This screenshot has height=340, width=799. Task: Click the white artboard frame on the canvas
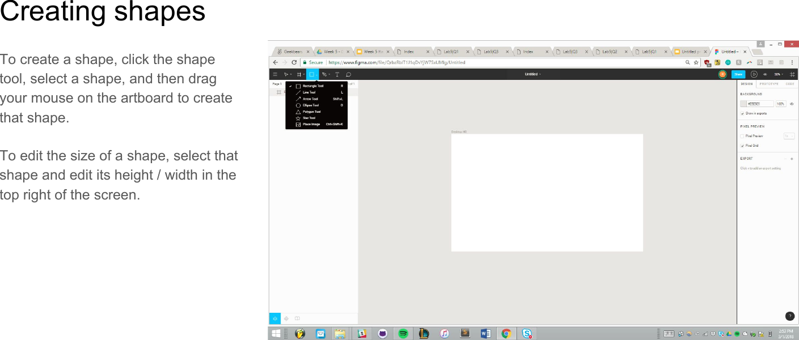[x=547, y=193]
